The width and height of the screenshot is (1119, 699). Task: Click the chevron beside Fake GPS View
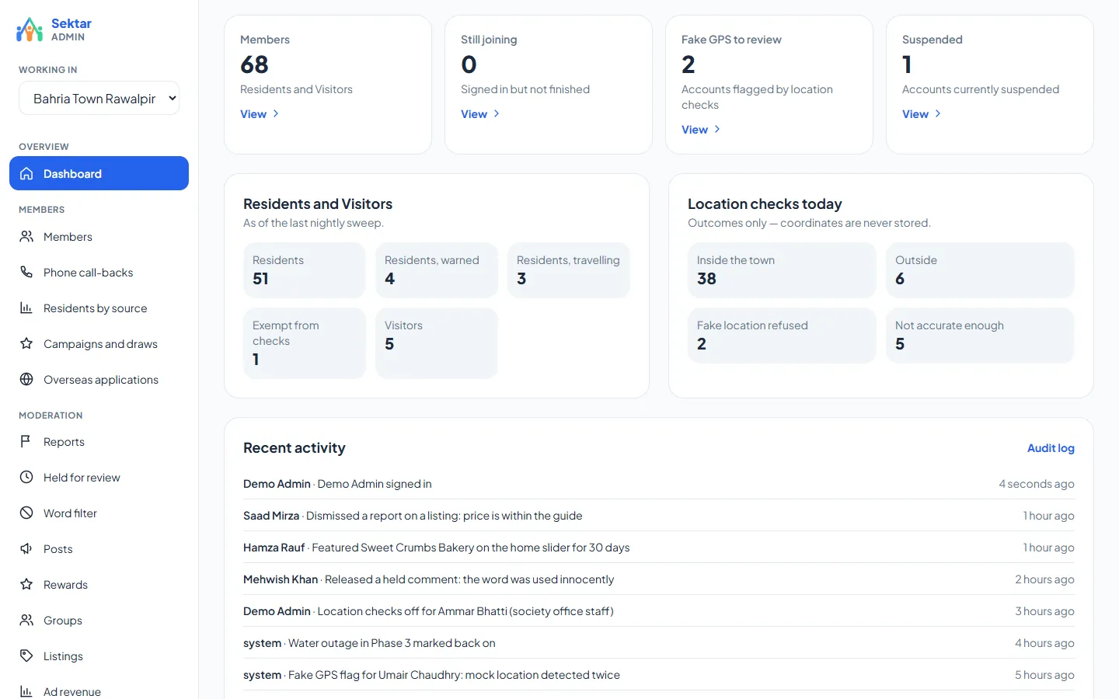[x=717, y=130]
